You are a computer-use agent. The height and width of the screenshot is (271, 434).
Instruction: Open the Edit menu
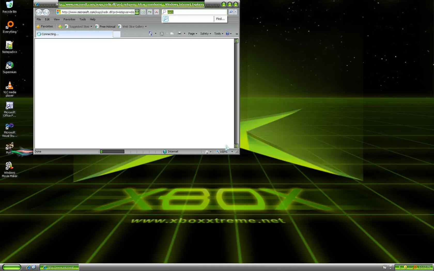pos(47,19)
